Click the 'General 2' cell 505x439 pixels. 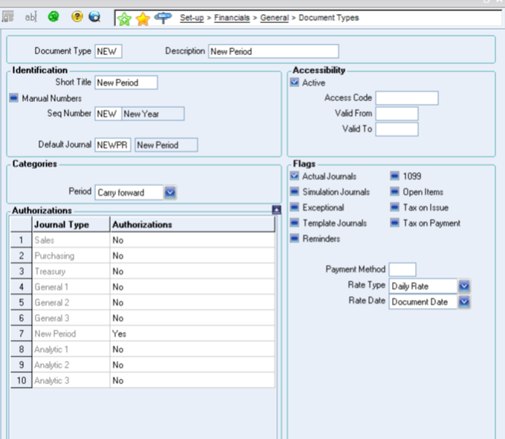(x=71, y=302)
